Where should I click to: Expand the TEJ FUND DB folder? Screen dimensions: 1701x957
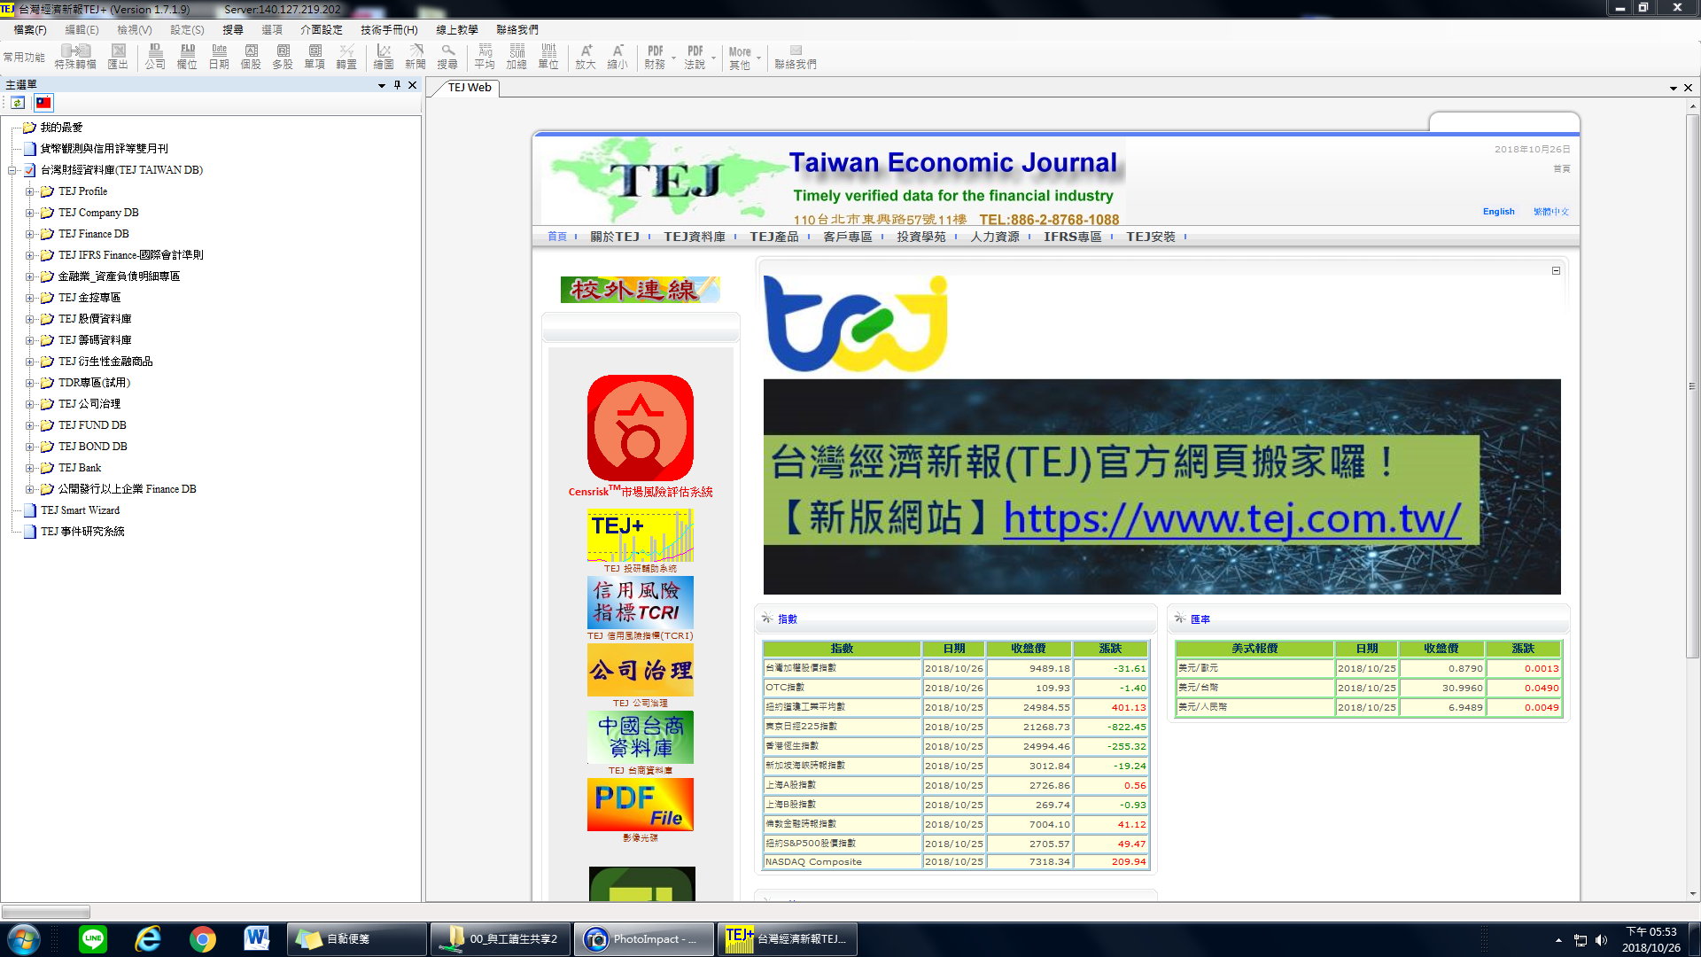pyautogui.click(x=30, y=425)
